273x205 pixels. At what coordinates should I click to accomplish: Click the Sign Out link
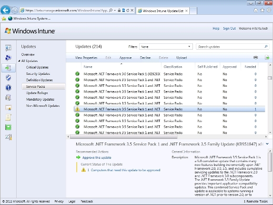click(229, 29)
